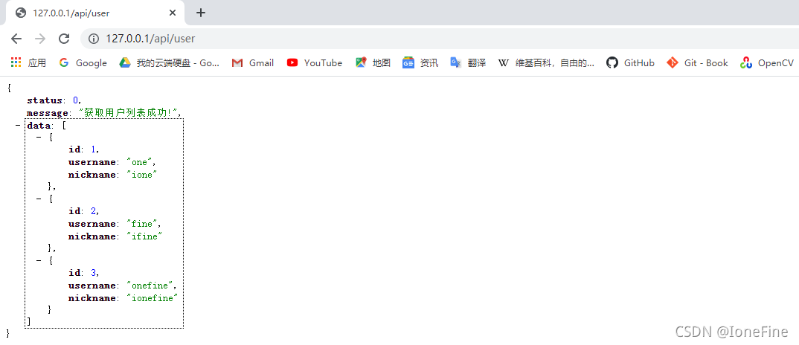Click the nickname value "ifine"
This screenshot has height=345, width=799.
(x=144, y=236)
